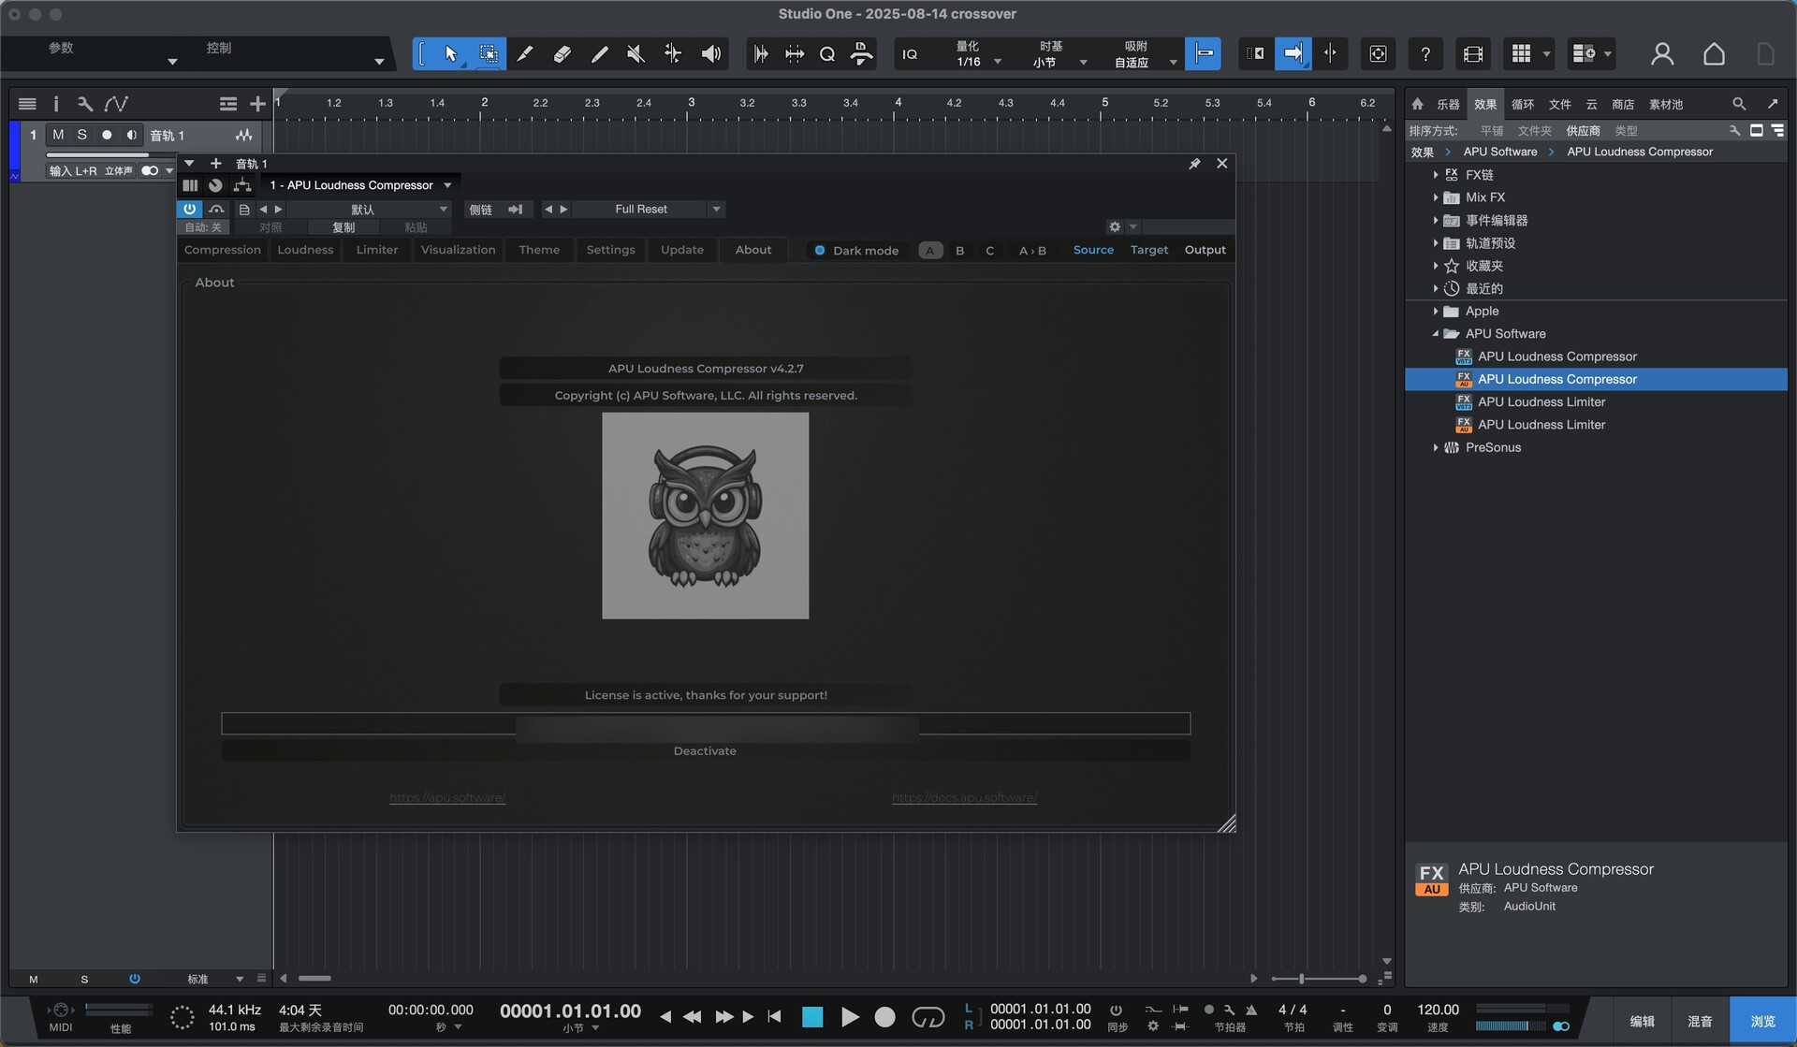The height and width of the screenshot is (1047, 1797).
Task: Solo track 1 with the S button
Action: coord(82,135)
